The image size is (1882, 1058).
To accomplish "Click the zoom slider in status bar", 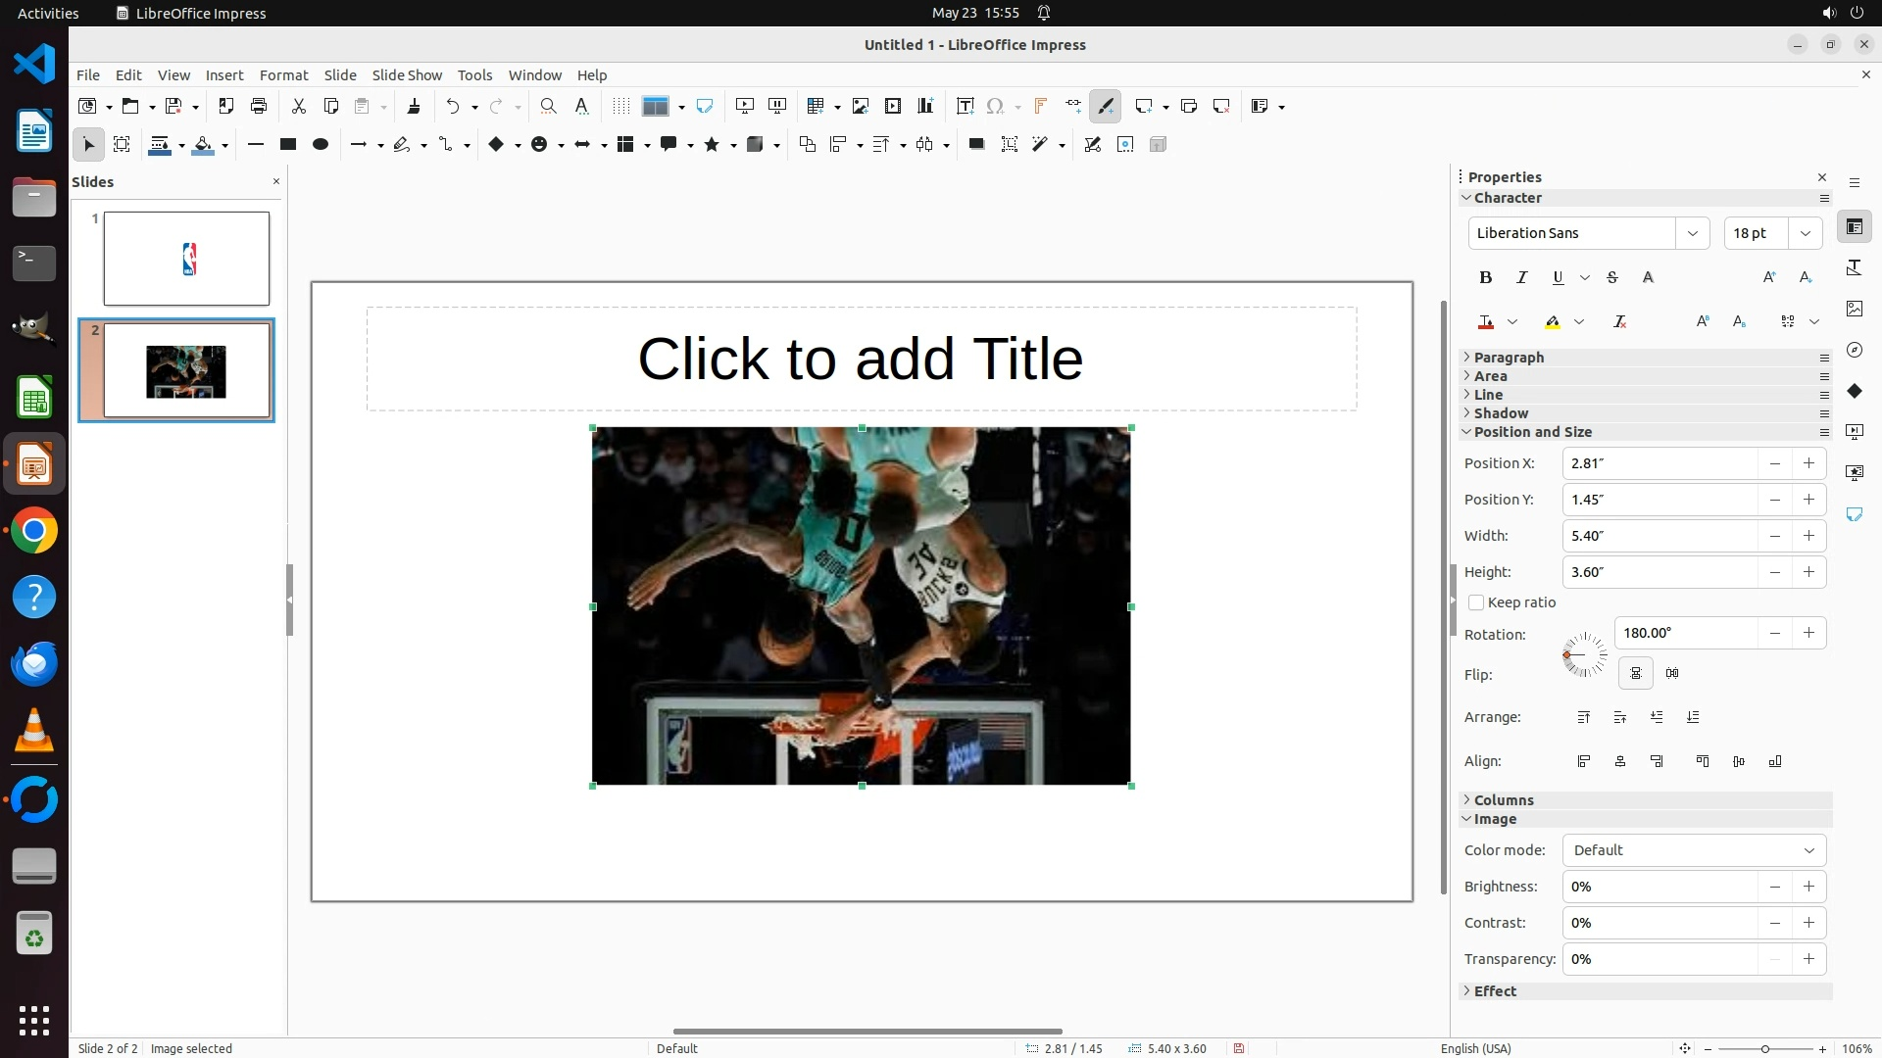I will coord(1764,1049).
